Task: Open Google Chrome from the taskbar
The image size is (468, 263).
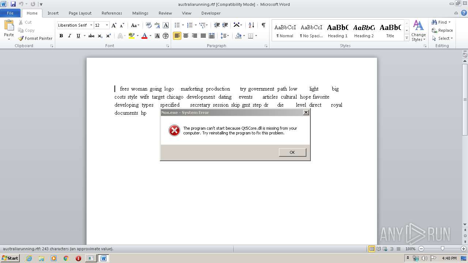Action: [66, 258]
